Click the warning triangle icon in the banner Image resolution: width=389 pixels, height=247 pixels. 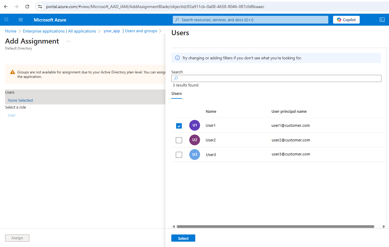tap(12, 72)
